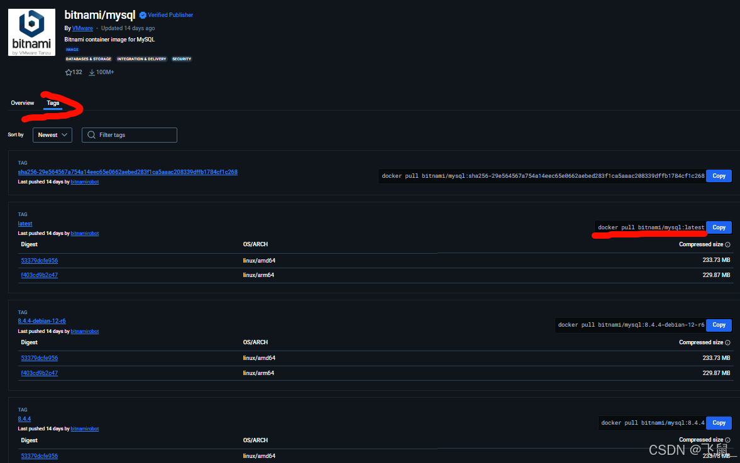Click the DATABASES & STORAGE category badge

click(88, 59)
